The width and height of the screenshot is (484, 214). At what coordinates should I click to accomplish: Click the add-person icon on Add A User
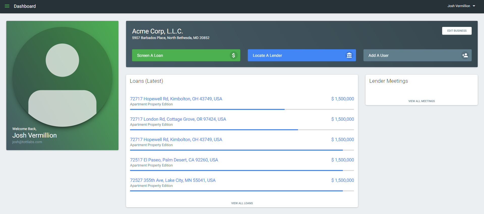tap(465, 55)
